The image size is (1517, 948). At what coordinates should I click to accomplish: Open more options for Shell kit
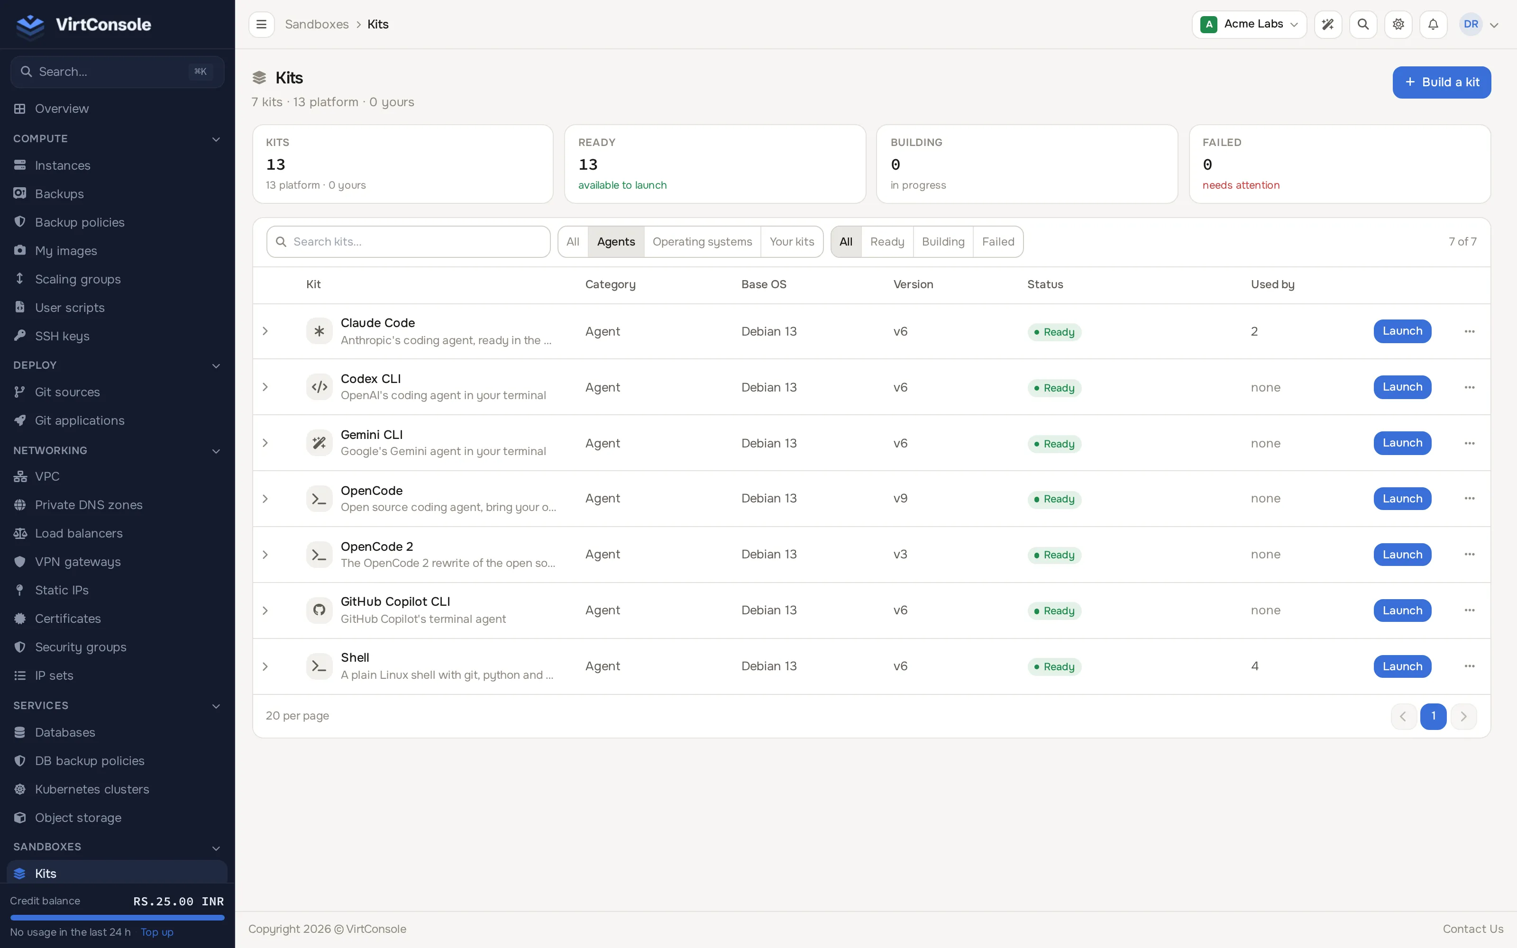click(x=1470, y=666)
